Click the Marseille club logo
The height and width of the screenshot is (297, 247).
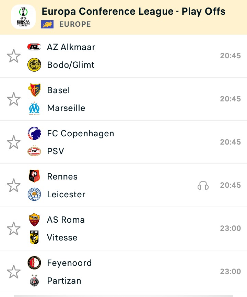click(x=34, y=108)
